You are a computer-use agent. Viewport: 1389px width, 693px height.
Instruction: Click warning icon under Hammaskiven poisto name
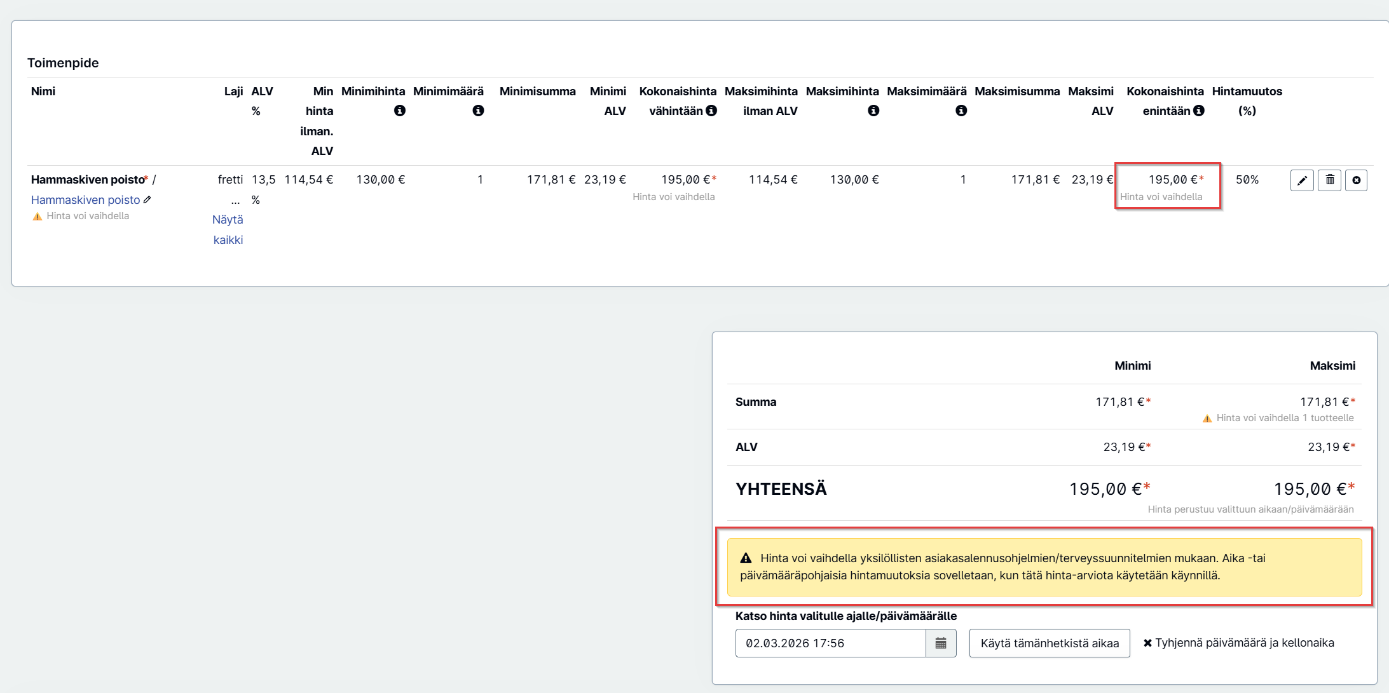click(x=38, y=217)
